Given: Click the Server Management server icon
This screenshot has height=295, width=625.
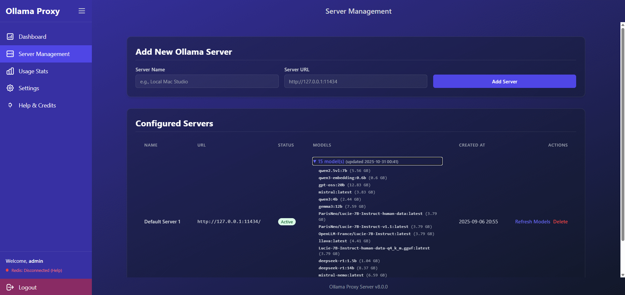Looking at the screenshot, I should pos(10,54).
